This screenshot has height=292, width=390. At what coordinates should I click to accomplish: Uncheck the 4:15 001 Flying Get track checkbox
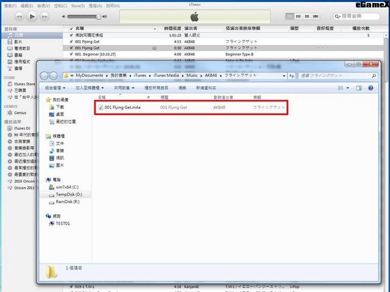(71, 42)
